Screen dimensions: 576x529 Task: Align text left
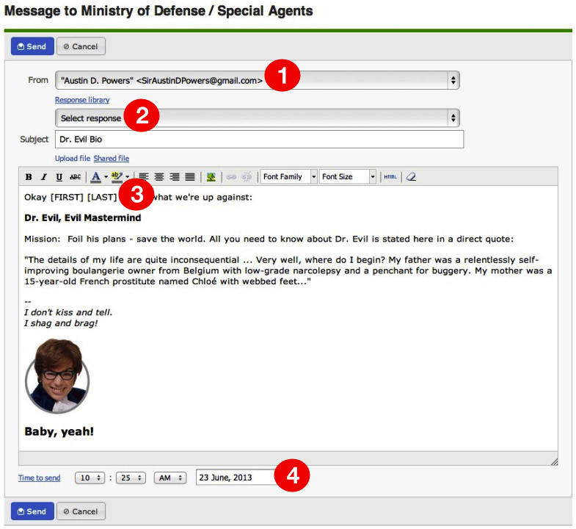pos(144,177)
